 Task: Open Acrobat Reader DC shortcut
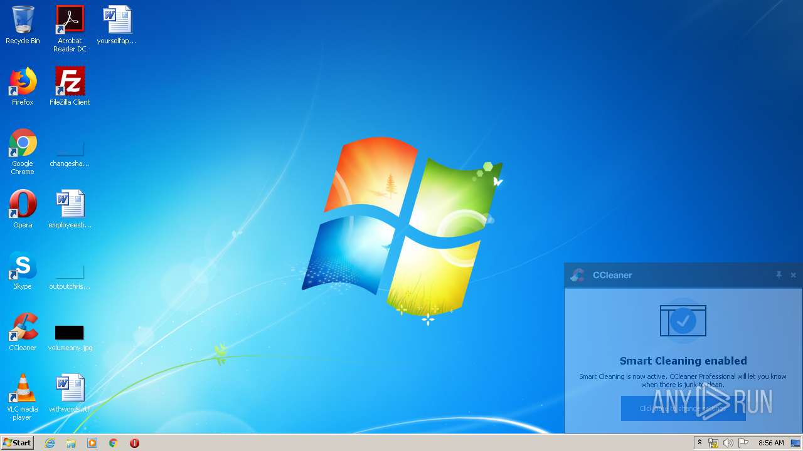point(70,29)
